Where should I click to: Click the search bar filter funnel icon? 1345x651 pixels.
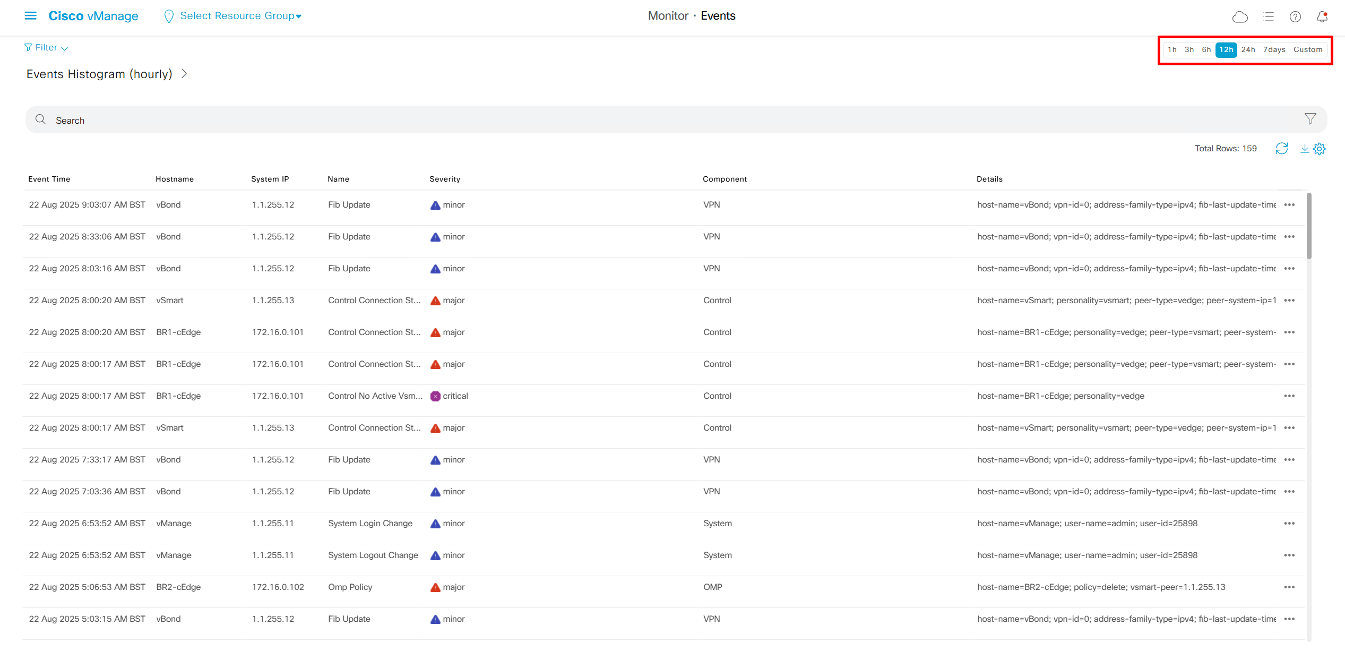click(1310, 119)
